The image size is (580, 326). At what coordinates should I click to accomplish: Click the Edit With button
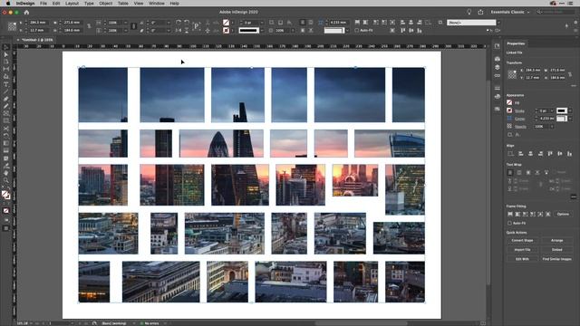[x=522, y=259]
